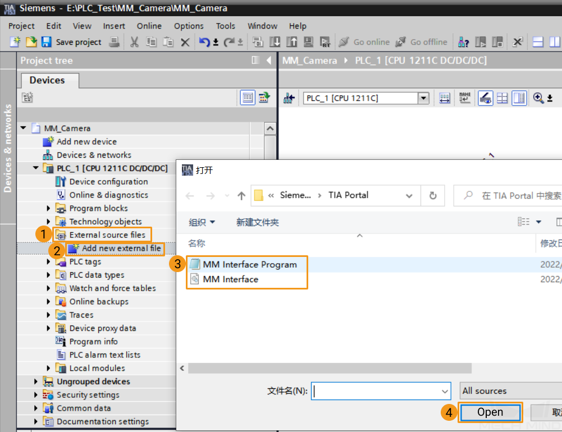Click the Start simulation icon
Screen dimensions: 562x432
coord(308,42)
